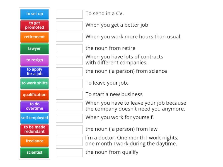
Task: Select the answer slot next to "When you get a better job"
Action: point(69,25)
